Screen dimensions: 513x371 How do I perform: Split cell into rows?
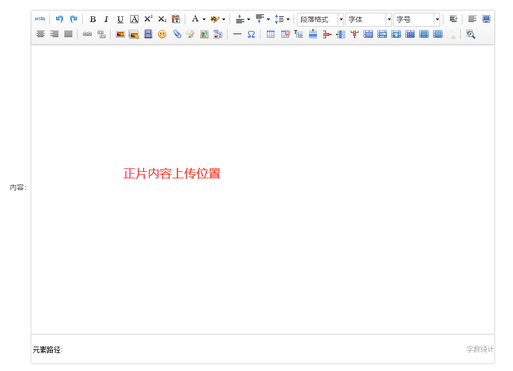424,34
